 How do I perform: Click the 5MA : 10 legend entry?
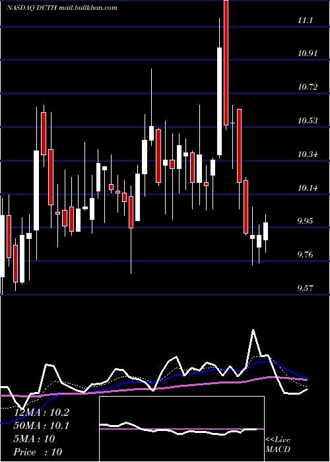(x=34, y=439)
